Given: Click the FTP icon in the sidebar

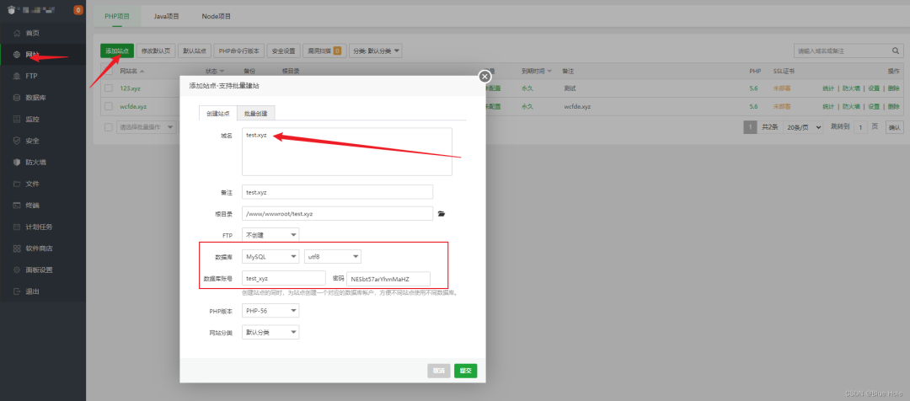Looking at the screenshot, I should (17, 76).
